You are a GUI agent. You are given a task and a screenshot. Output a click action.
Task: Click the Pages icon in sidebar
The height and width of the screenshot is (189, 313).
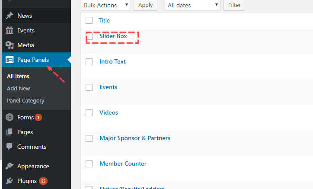pos(10,132)
